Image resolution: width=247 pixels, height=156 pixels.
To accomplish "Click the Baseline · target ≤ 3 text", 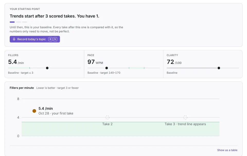I will (21, 73).
